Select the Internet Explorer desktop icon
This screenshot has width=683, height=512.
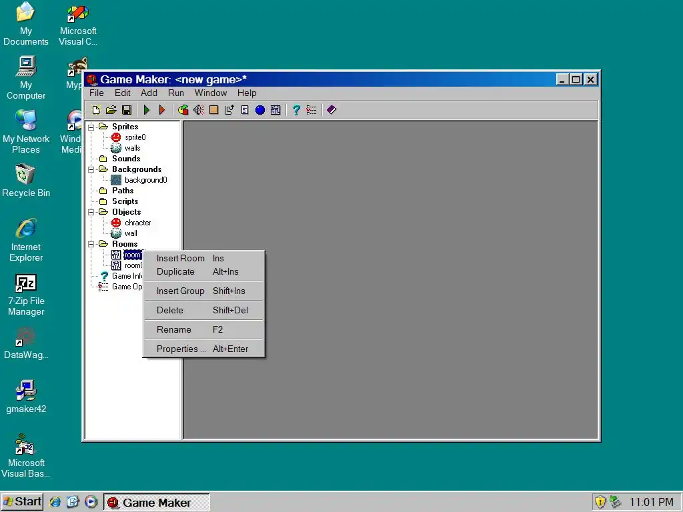pyautogui.click(x=26, y=240)
